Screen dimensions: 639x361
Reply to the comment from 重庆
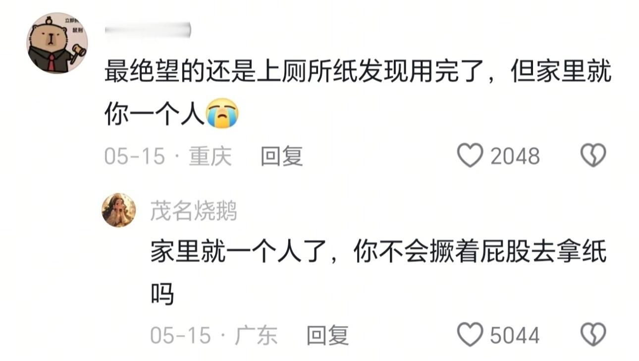282,157
